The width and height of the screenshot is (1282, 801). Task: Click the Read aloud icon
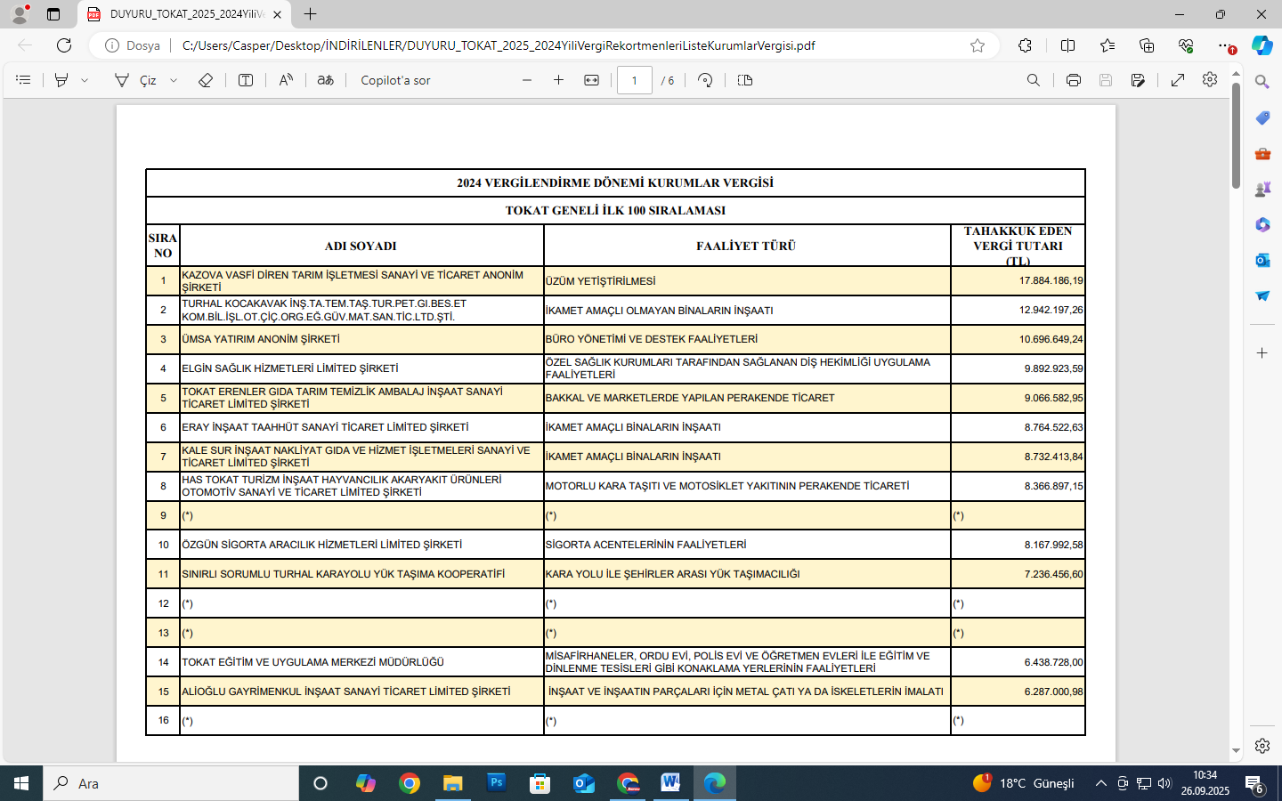click(x=286, y=80)
